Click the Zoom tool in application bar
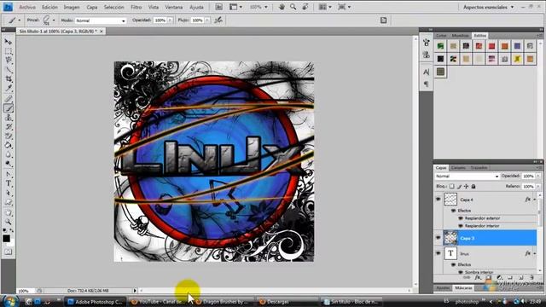The height and width of the screenshot is (307, 546). 293,7
